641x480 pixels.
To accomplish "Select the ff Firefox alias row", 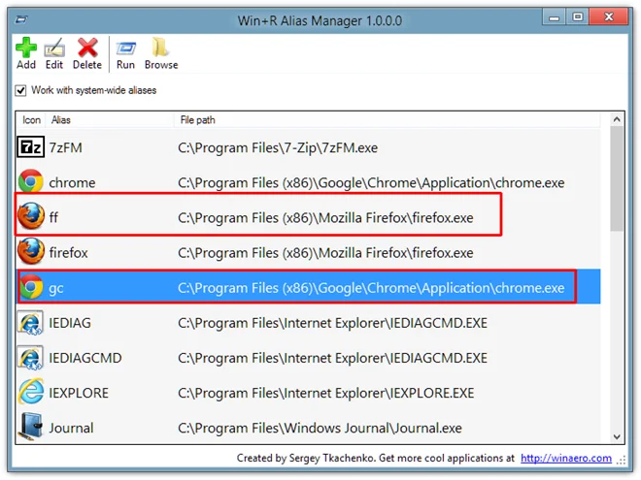I will point(309,217).
